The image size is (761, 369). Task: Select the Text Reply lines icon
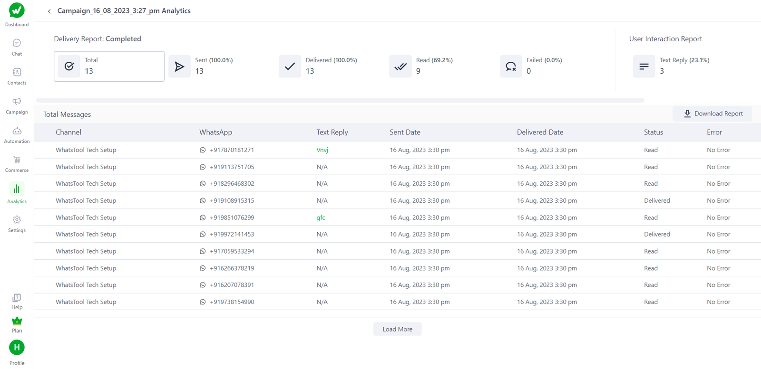tap(644, 66)
